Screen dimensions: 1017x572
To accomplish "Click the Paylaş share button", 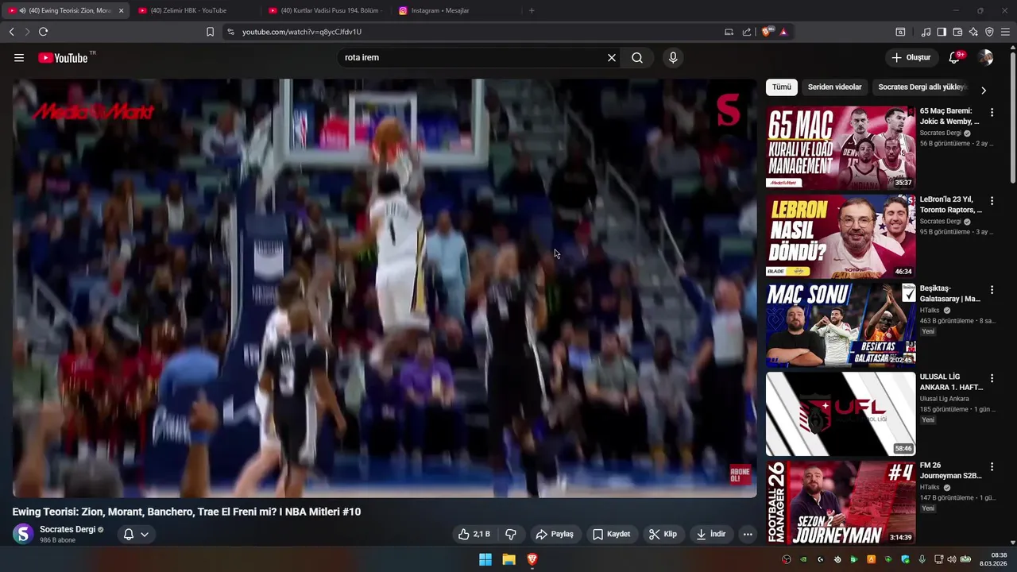I will [x=555, y=534].
